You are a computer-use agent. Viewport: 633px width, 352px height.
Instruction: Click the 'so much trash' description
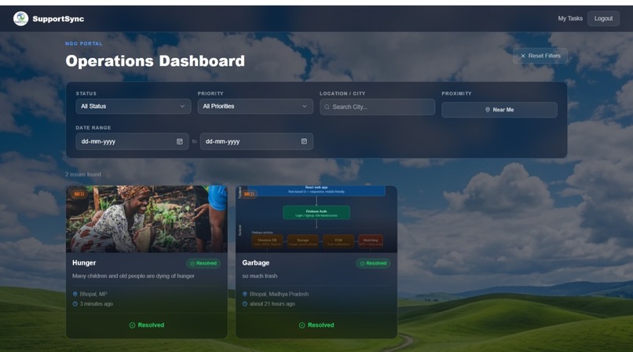pos(260,276)
